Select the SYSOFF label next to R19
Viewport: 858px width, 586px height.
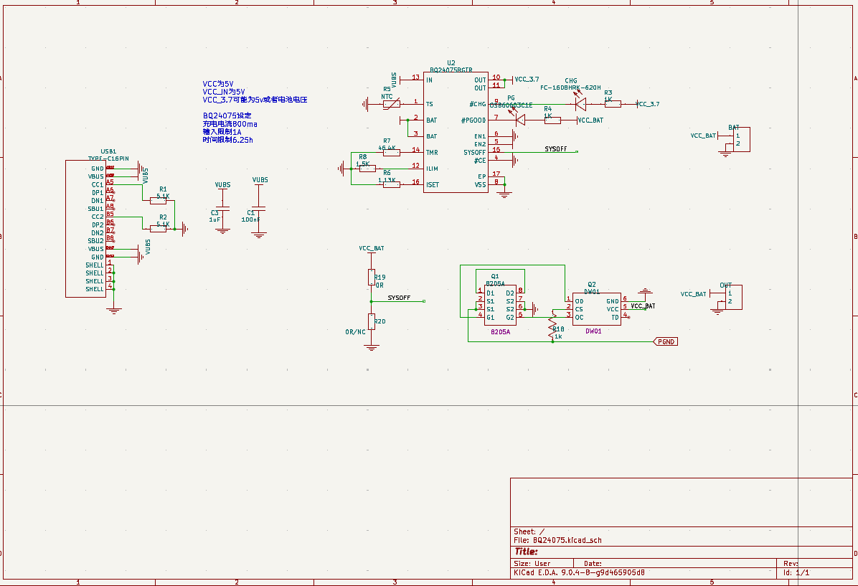[x=399, y=298]
